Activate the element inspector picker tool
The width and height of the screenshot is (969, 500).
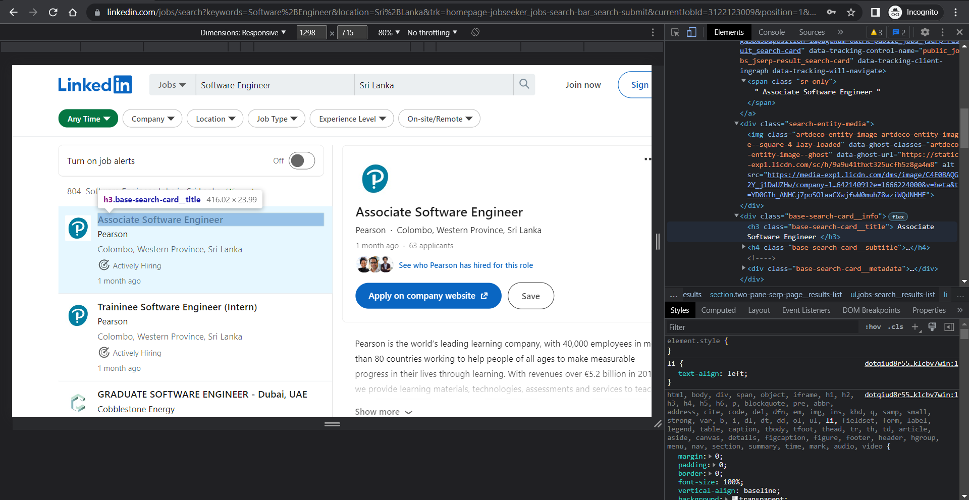pos(675,32)
